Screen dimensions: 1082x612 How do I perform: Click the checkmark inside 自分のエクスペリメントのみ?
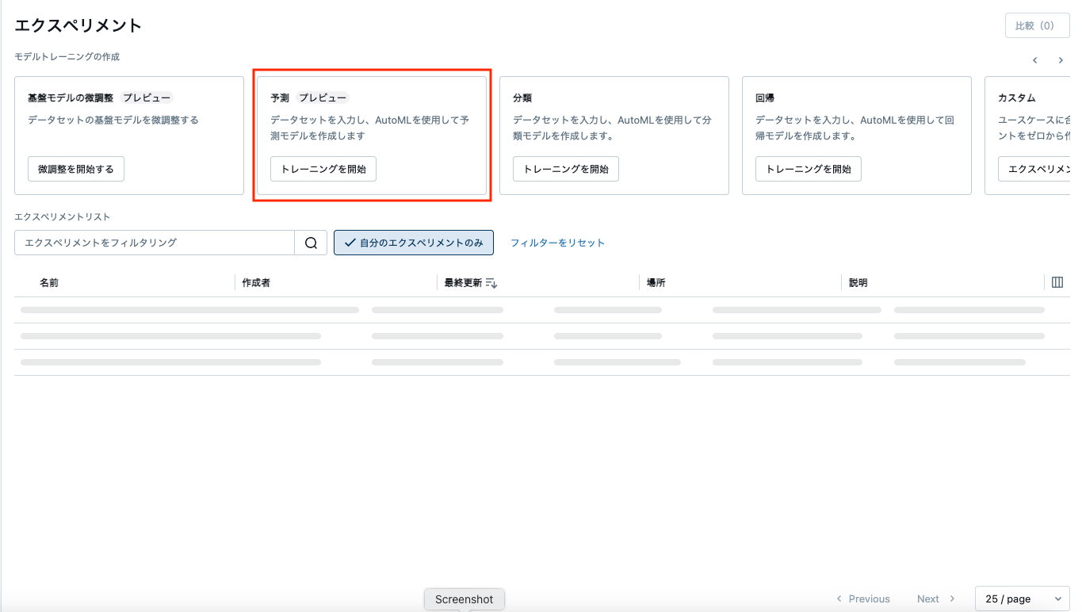[x=350, y=242]
